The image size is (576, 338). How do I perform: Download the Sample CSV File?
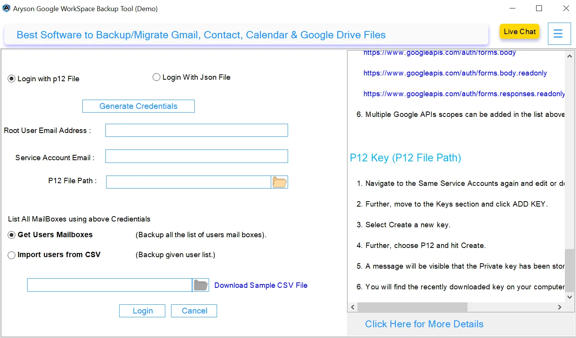[261, 285]
